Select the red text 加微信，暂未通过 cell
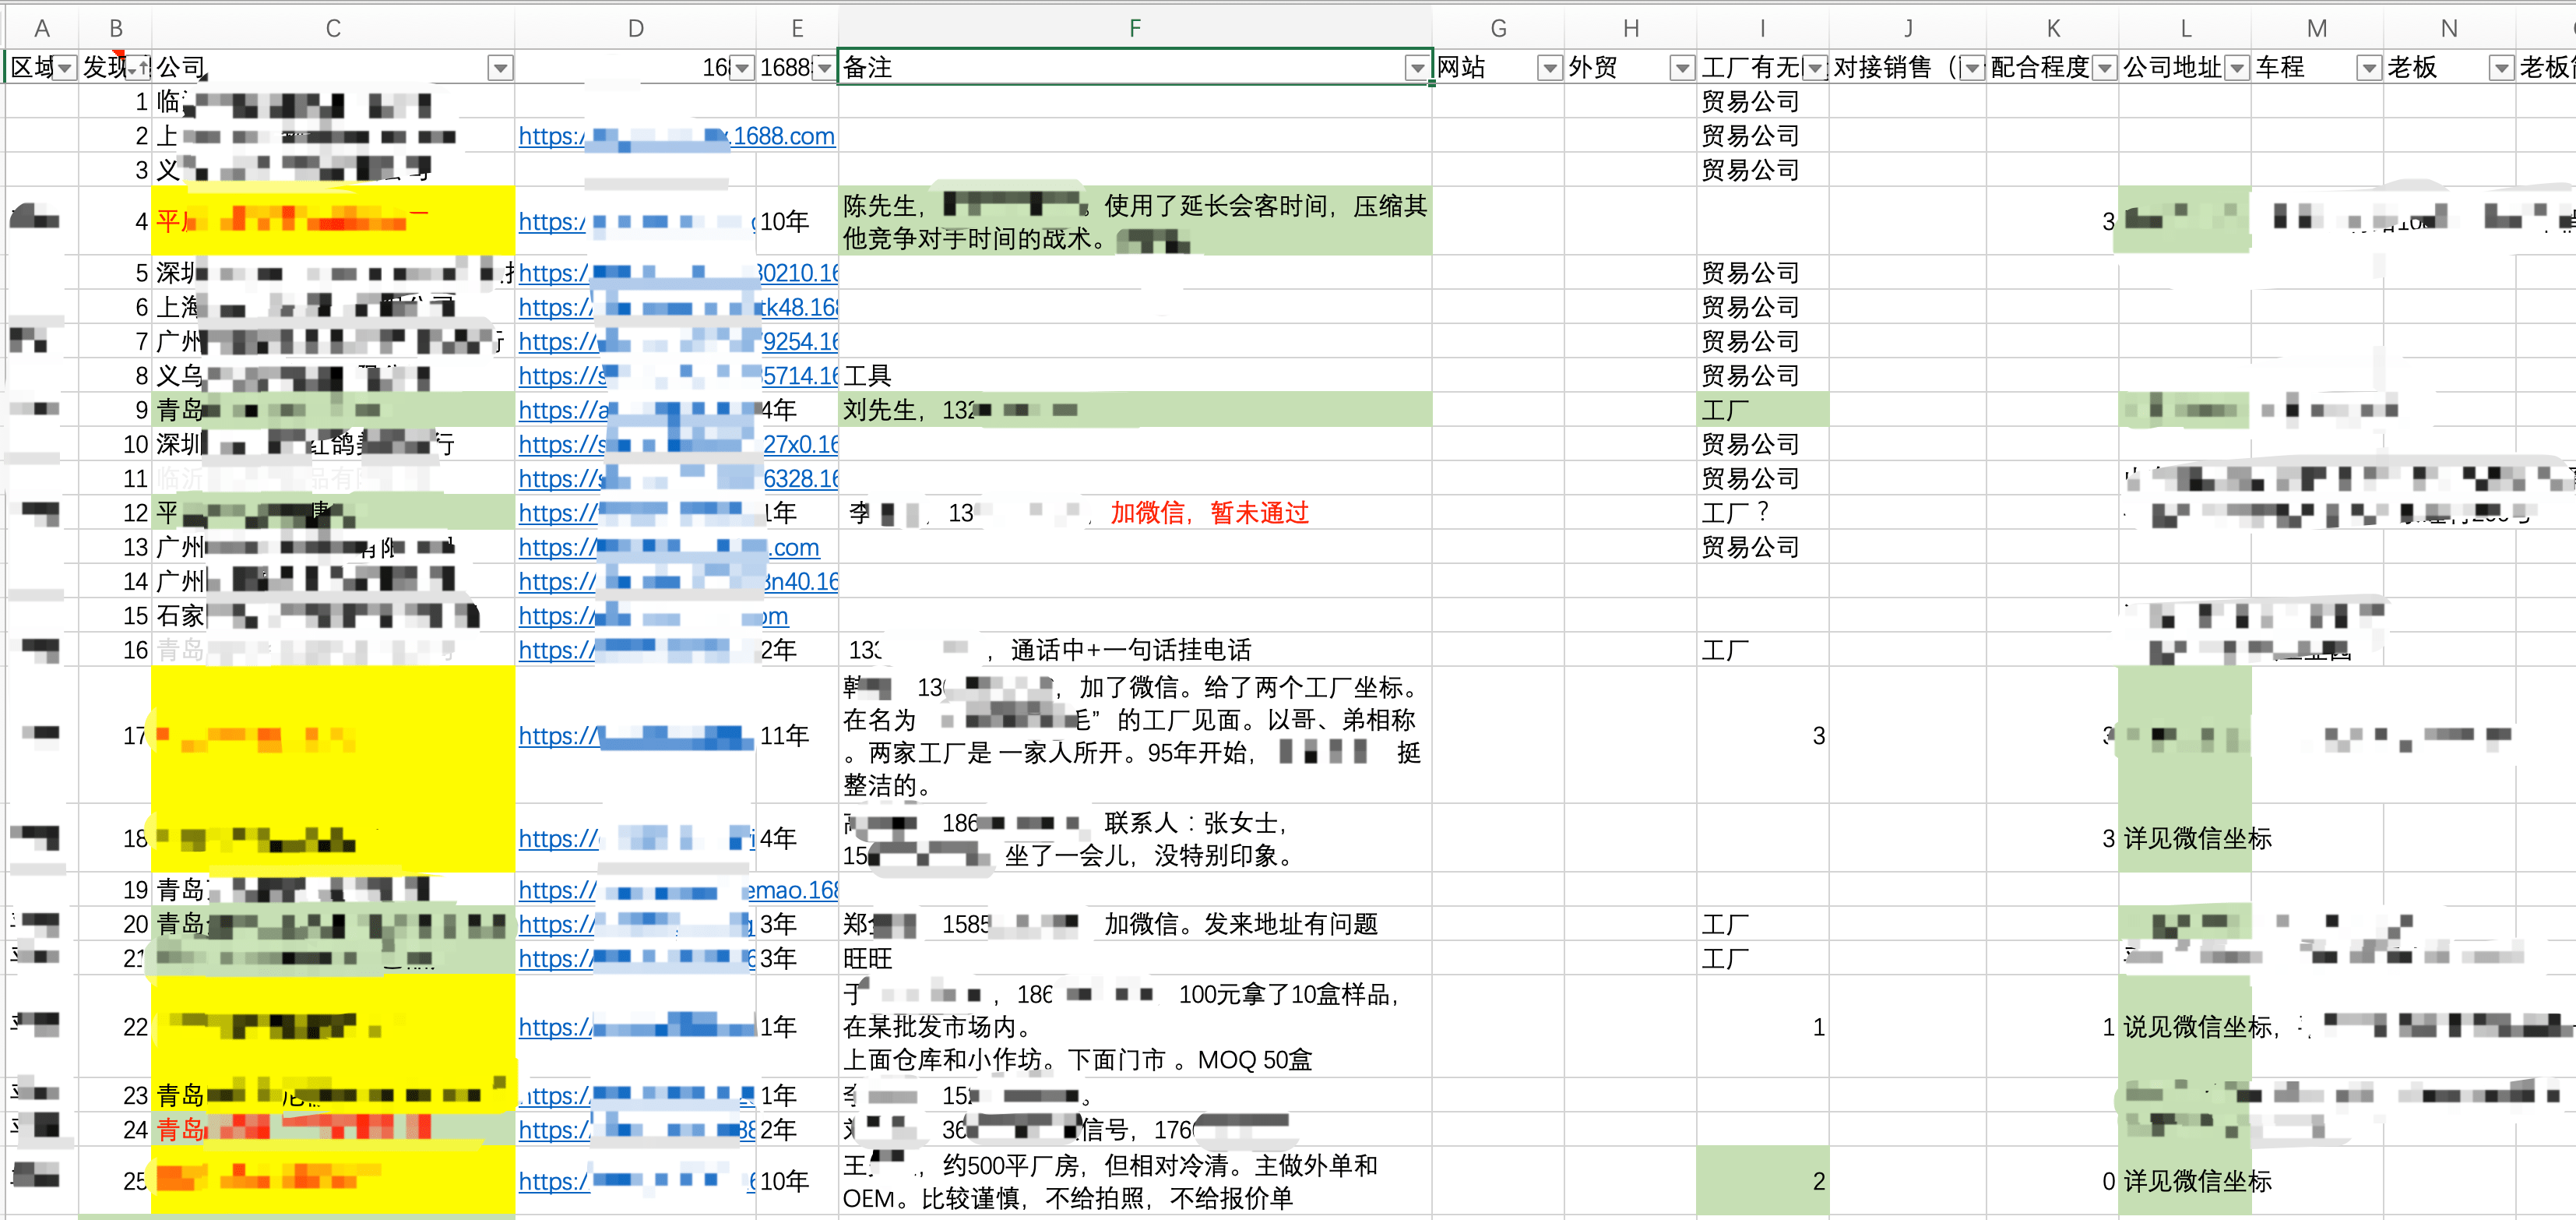Viewport: 2576px width, 1220px height. coord(1209,513)
